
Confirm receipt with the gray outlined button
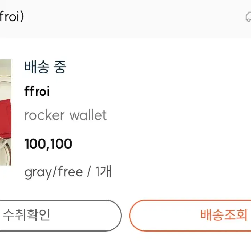pyautogui.click(x=61, y=216)
